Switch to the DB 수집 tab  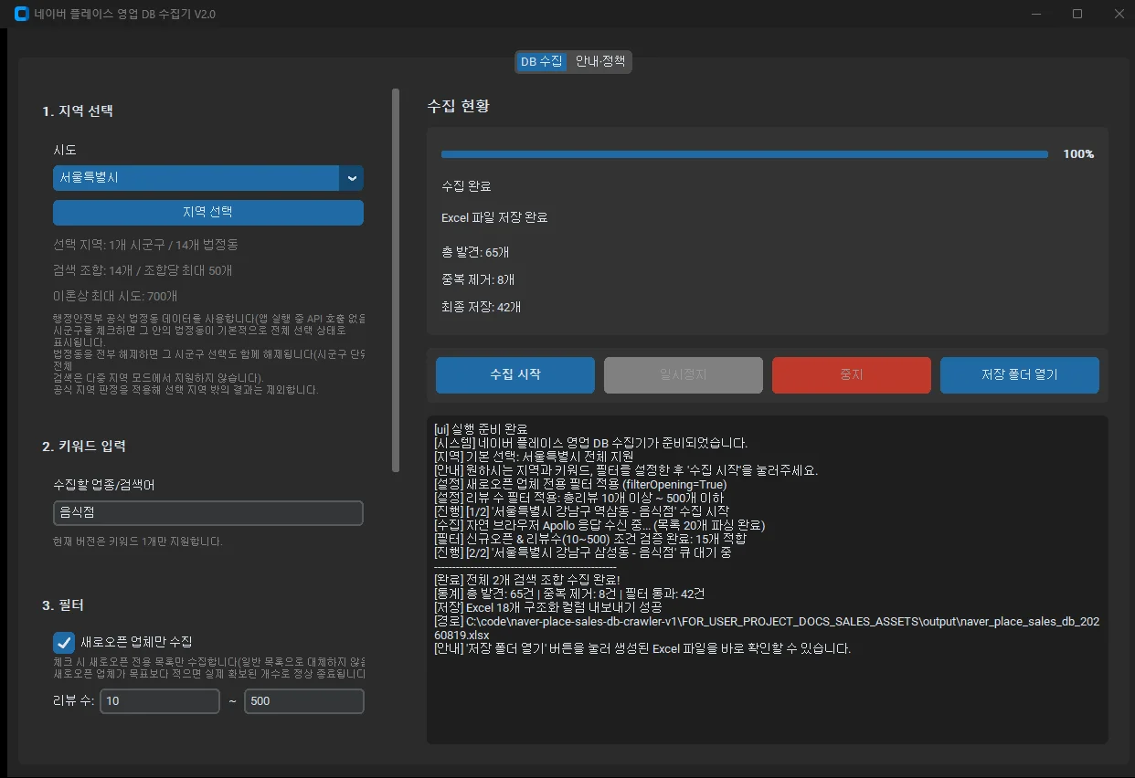pyautogui.click(x=541, y=61)
